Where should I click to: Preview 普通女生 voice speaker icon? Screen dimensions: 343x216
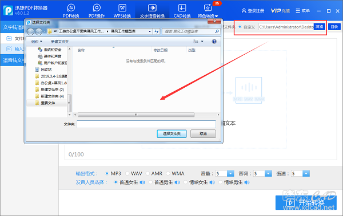(x=142, y=182)
